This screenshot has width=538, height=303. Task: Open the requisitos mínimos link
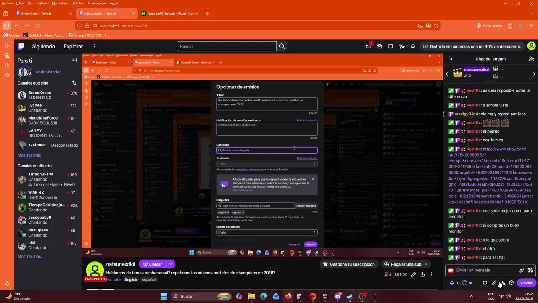coord(248,170)
